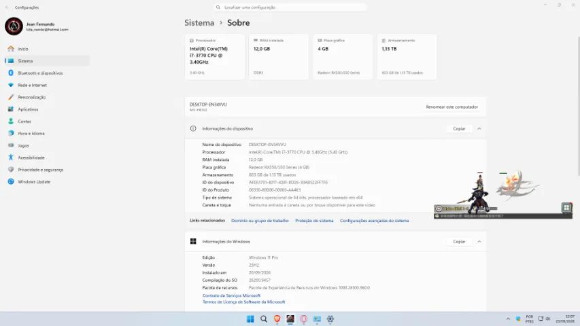Screen dimensions: 580x326
Task: Click the 'ID do Produto' row label
Action: click(x=215, y=190)
